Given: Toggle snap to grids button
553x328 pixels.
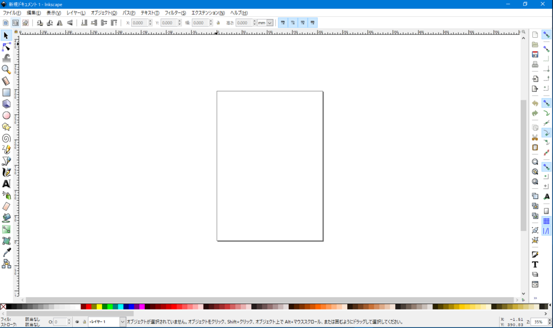Looking at the screenshot, I should (547, 221).
